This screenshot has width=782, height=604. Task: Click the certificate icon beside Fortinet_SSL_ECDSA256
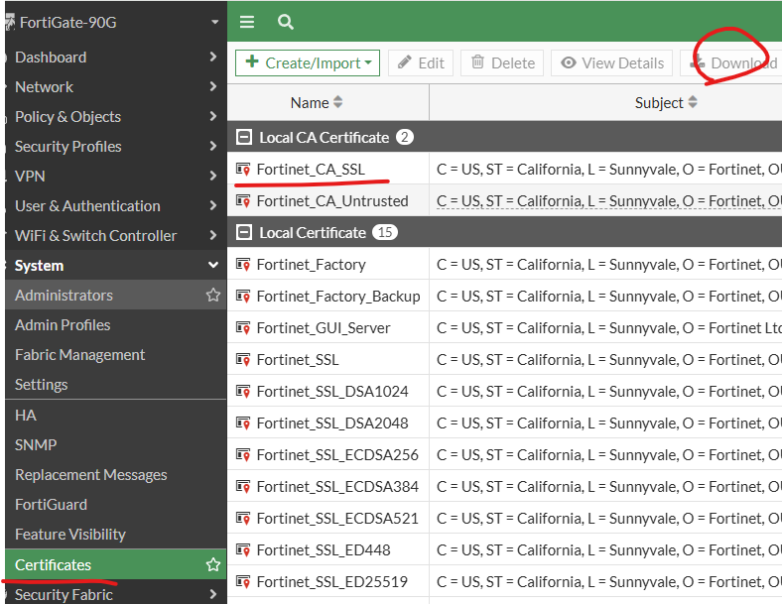tap(243, 454)
